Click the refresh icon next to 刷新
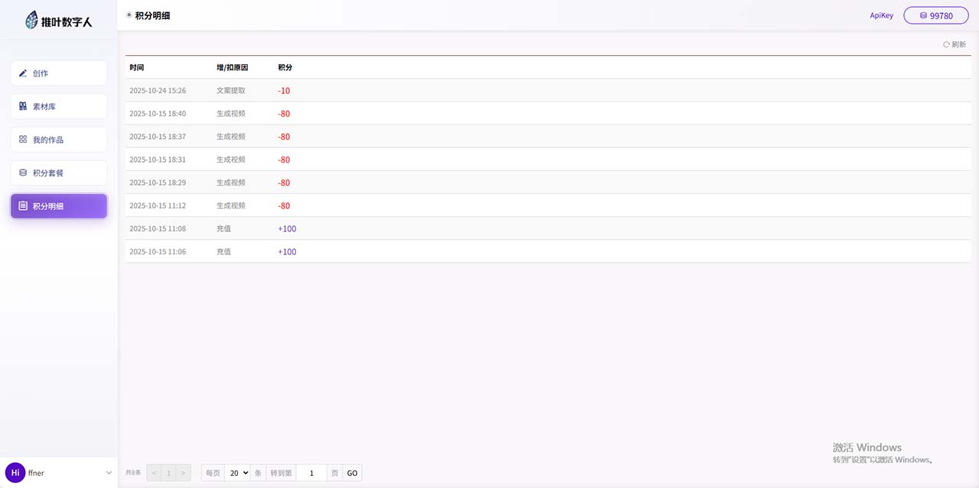Image resolution: width=979 pixels, height=488 pixels. pyautogui.click(x=946, y=45)
